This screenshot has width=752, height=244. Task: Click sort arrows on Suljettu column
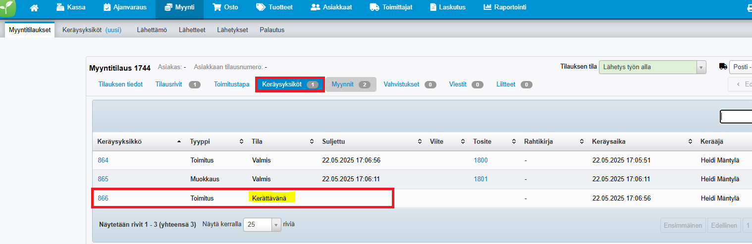pos(420,142)
